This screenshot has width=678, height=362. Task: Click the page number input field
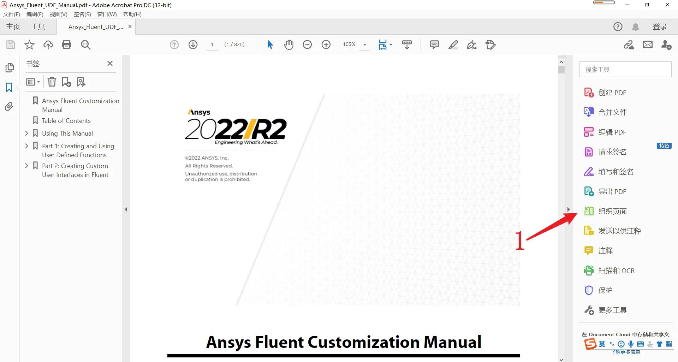pos(212,44)
